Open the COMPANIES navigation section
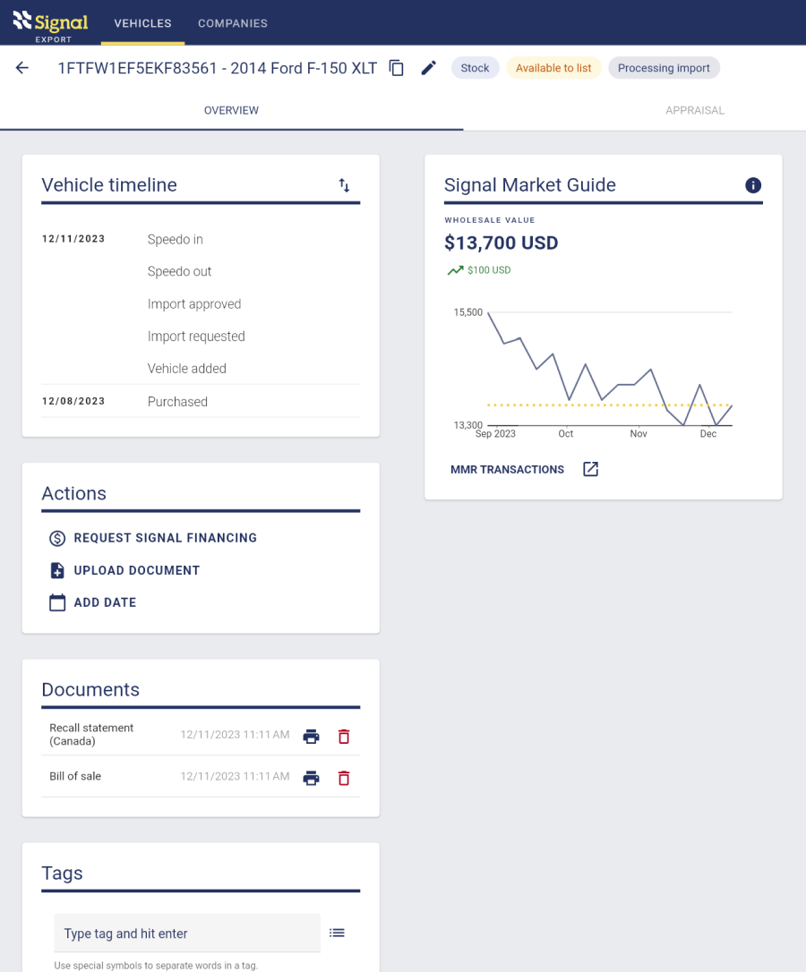Viewport: 806px width, 972px height. [x=232, y=23]
